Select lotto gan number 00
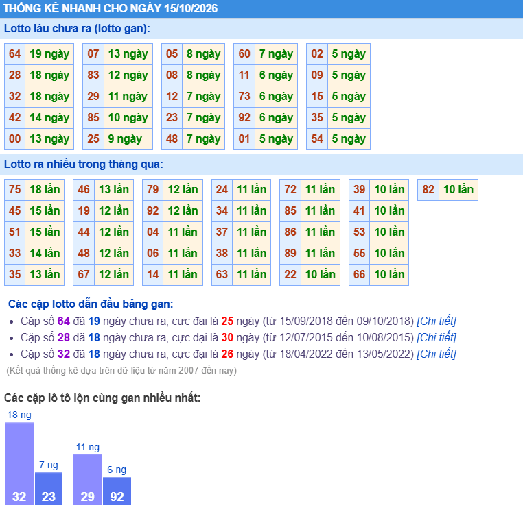523x512 pixels. [14, 139]
